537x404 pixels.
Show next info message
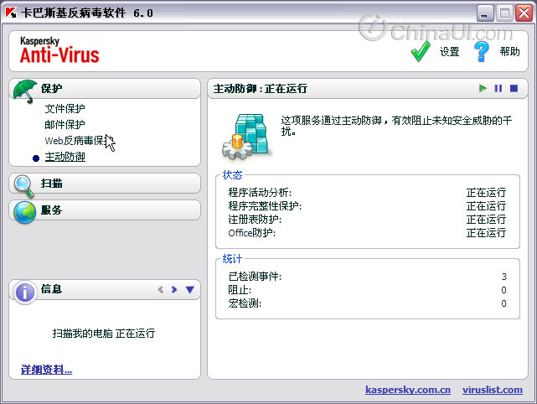[174, 289]
